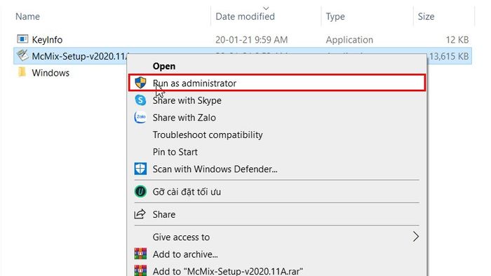Click the Skype icon in context menu
The image size is (491, 276).
[140, 100]
